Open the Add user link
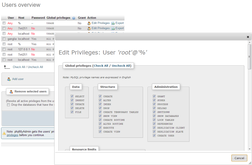Screen dimensions: 252x165 [x=18, y=79]
